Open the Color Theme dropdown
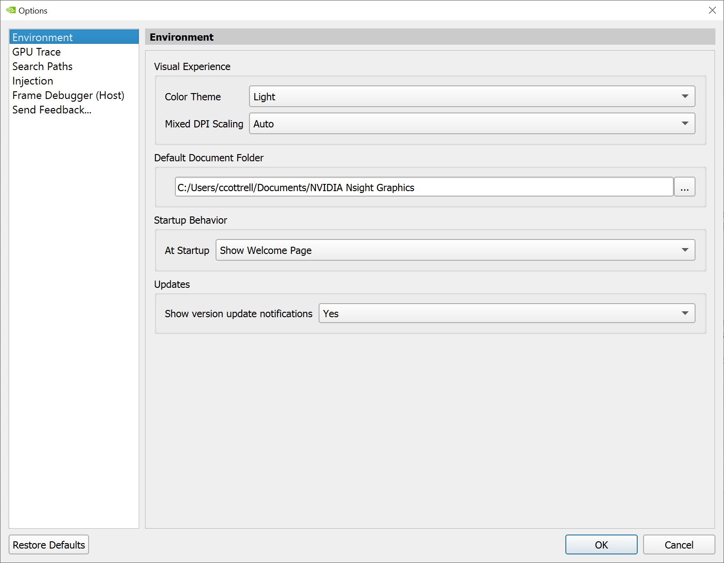Screen dimensions: 724x563 [x=472, y=96]
